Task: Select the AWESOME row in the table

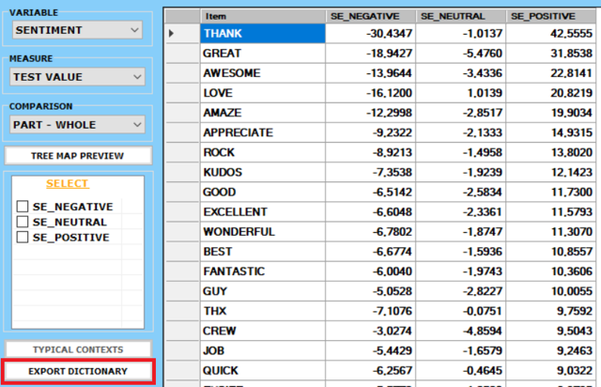Action: [x=262, y=73]
